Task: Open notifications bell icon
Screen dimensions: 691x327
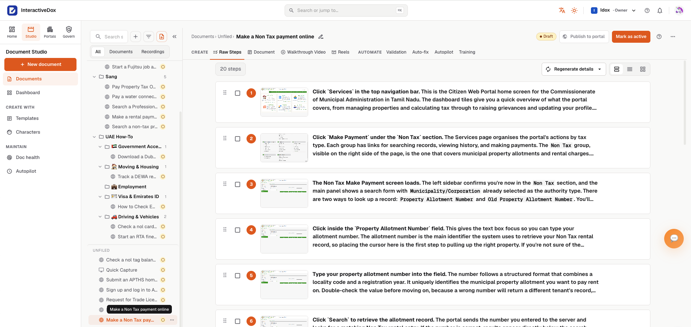Action: (660, 11)
